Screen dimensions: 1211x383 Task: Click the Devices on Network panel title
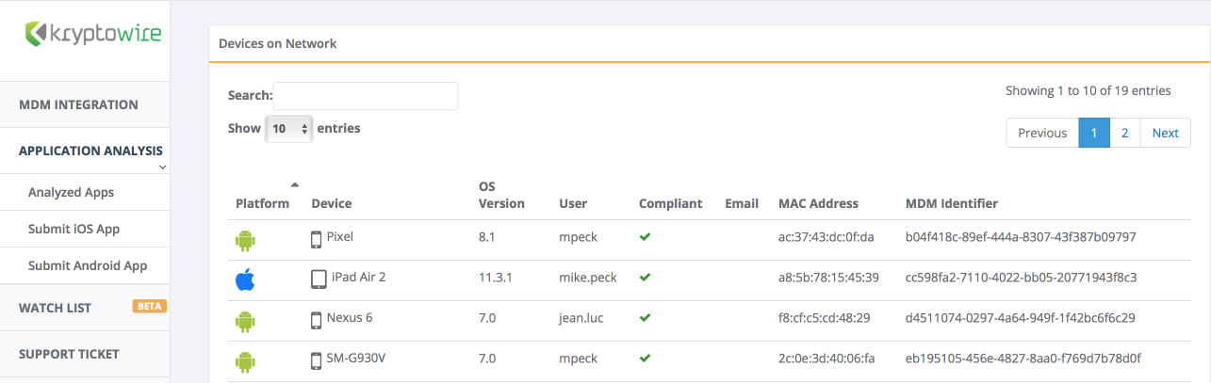tap(277, 43)
